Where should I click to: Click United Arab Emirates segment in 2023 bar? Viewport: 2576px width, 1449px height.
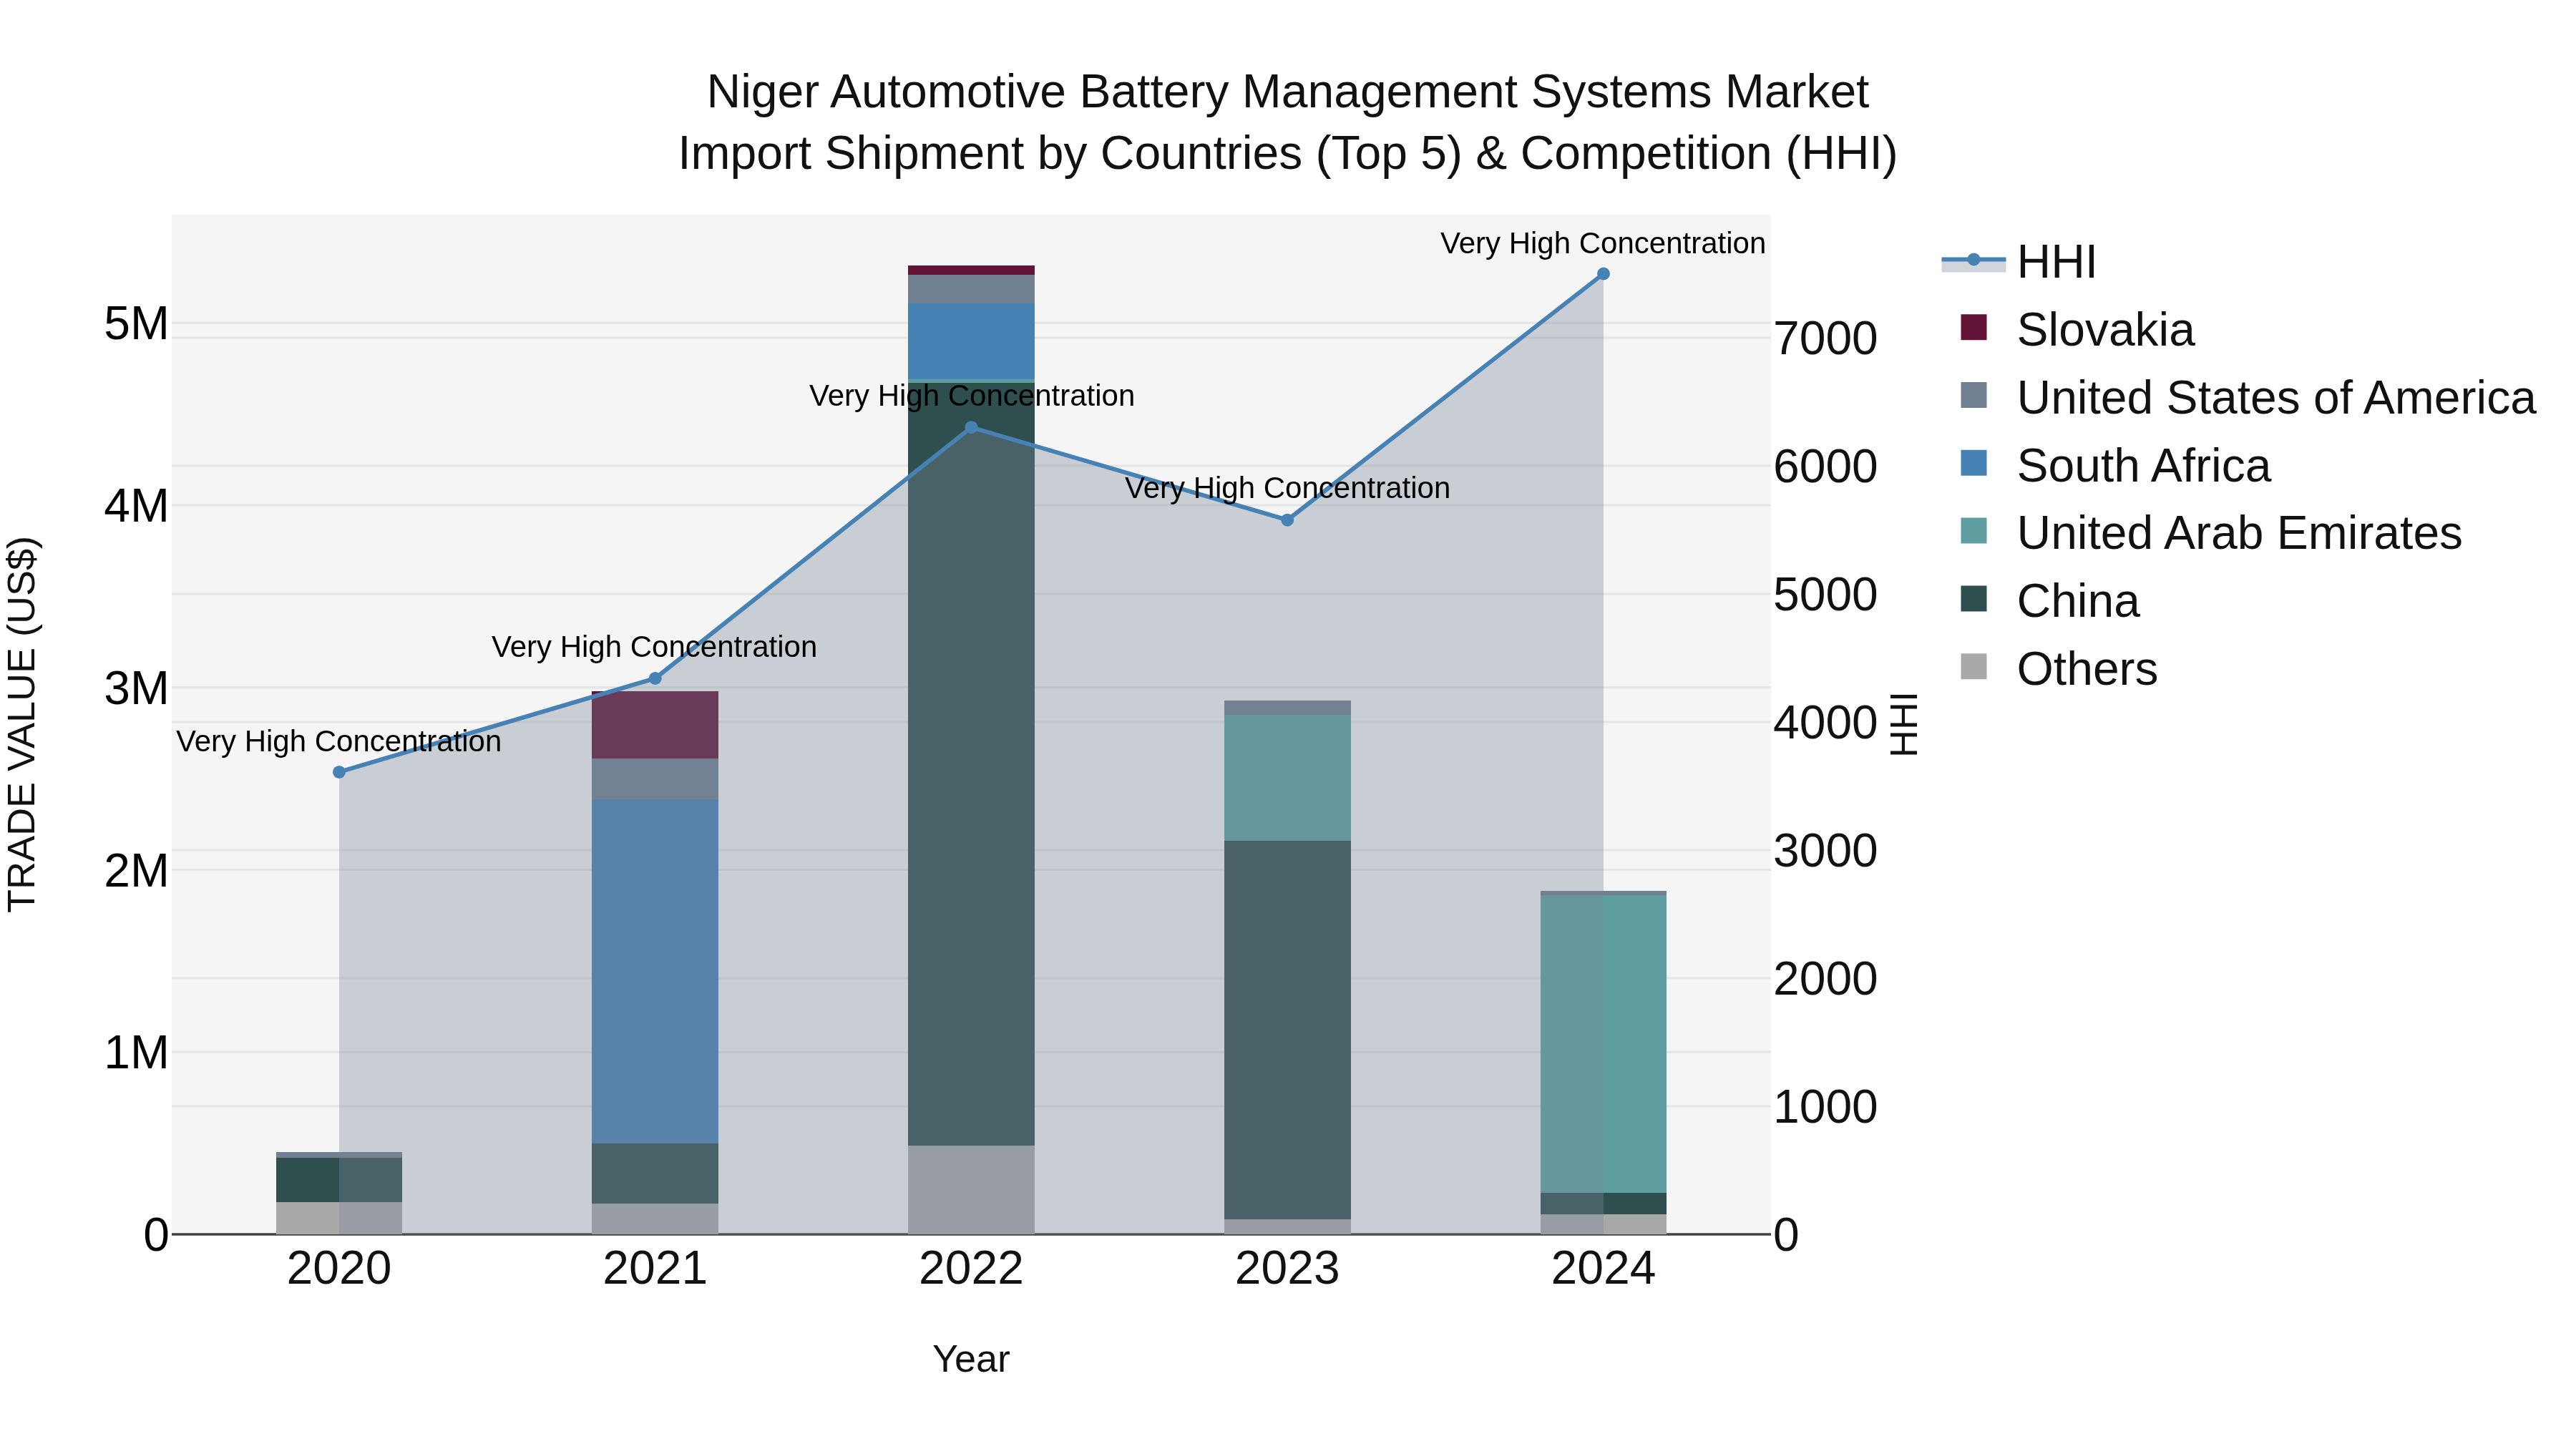point(1287,778)
